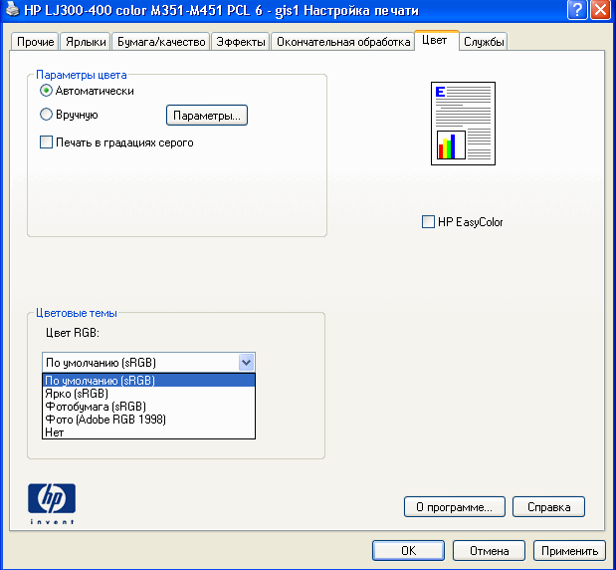This screenshot has width=616, height=570.
Task: Click the Цвет RGB combo box field
Action: pyautogui.click(x=148, y=363)
